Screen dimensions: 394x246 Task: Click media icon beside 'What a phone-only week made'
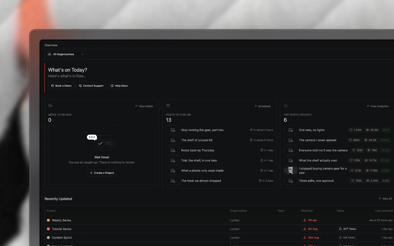pos(173,171)
